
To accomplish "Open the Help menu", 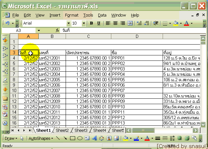I will 135,15.
